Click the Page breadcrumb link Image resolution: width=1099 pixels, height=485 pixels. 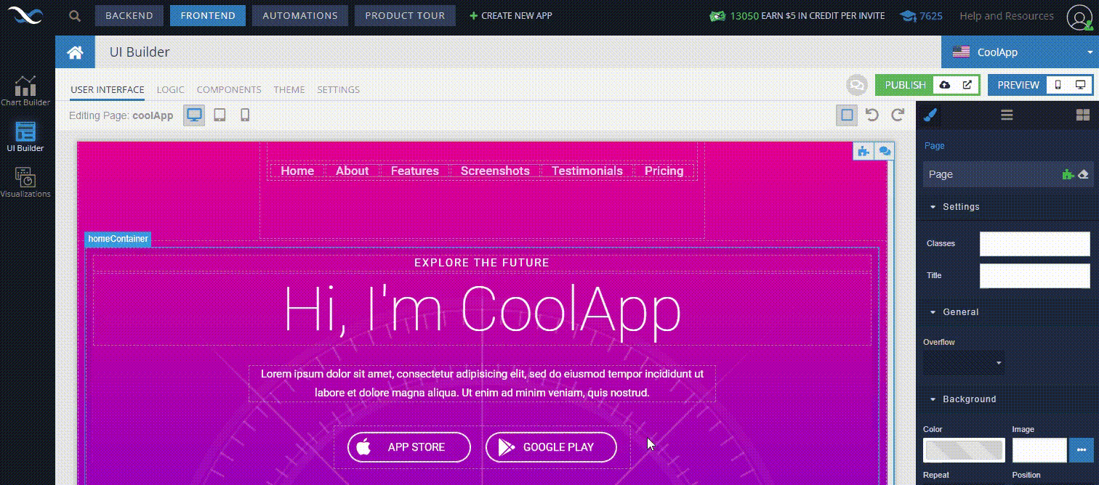pyautogui.click(x=934, y=146)
